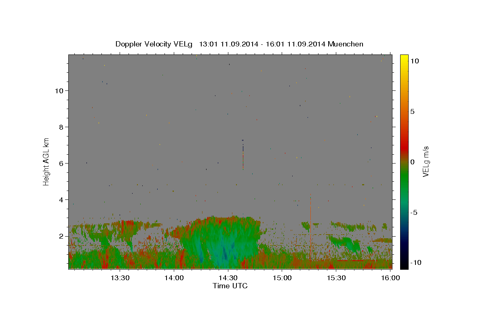This screenshot has height=323, width=485.
Task: Click the height axis label '4'
Action: pos(62,200)
